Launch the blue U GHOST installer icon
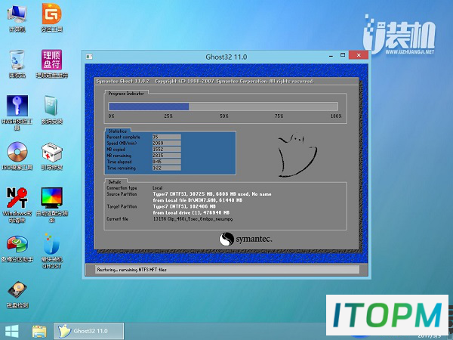This screenshot has height=340, width=453. (x=51, y=251)
